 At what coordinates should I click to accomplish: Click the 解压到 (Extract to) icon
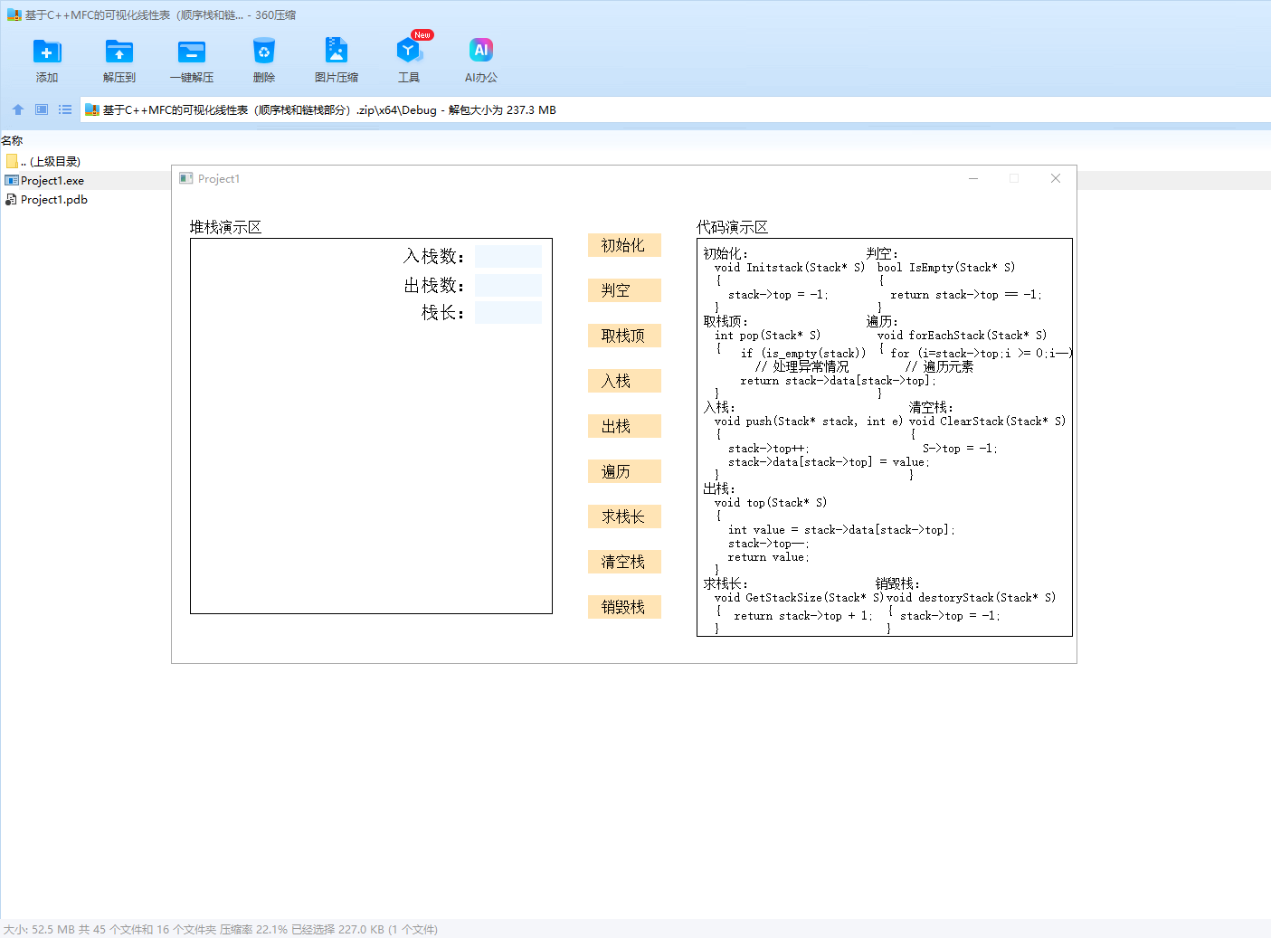(x=119, y=52)
